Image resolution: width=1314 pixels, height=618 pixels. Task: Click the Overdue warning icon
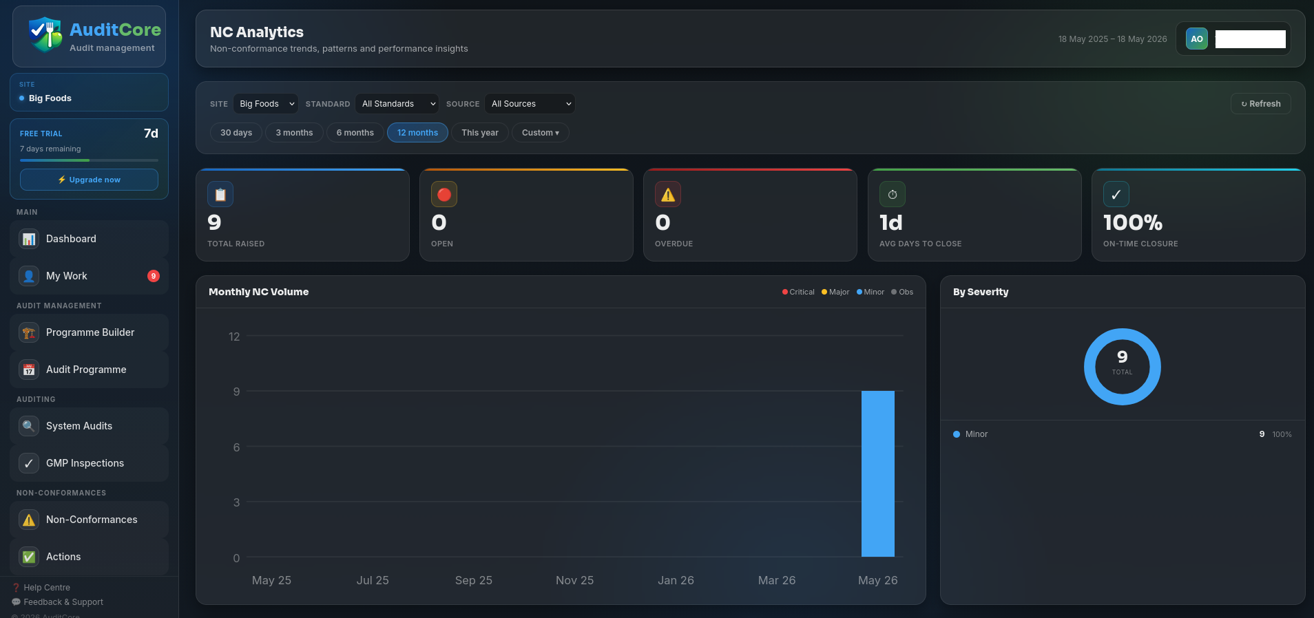click(x=668, y=195)
